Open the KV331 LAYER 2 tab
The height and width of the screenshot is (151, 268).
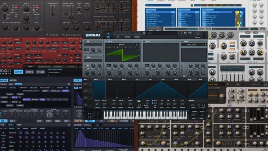(30, 72)
